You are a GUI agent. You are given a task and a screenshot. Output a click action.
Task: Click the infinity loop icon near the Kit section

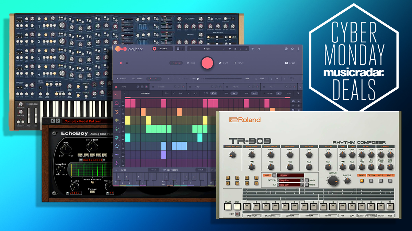[x=291, y=78]
